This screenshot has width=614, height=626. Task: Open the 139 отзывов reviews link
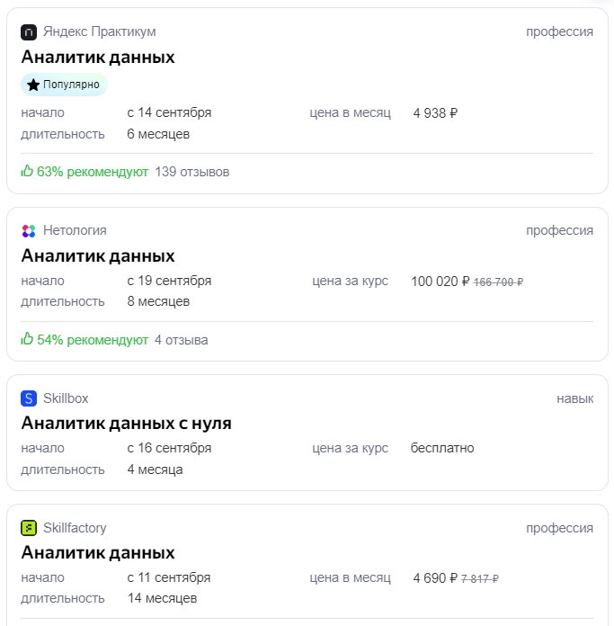pyautogui.click(x=191, y=172)
